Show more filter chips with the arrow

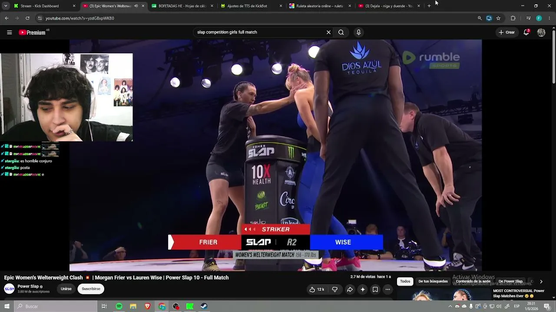[x=541, y=282]
